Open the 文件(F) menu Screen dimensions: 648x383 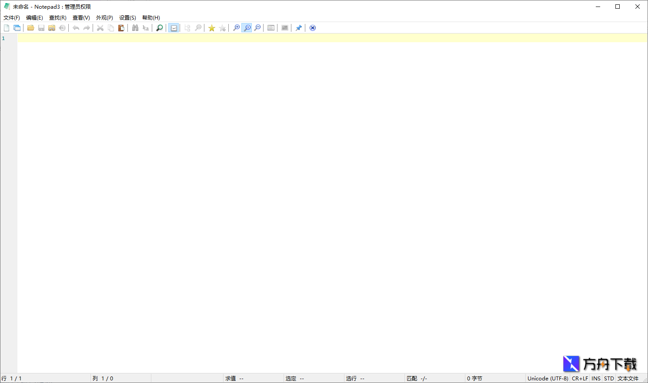tap(11, 17)
